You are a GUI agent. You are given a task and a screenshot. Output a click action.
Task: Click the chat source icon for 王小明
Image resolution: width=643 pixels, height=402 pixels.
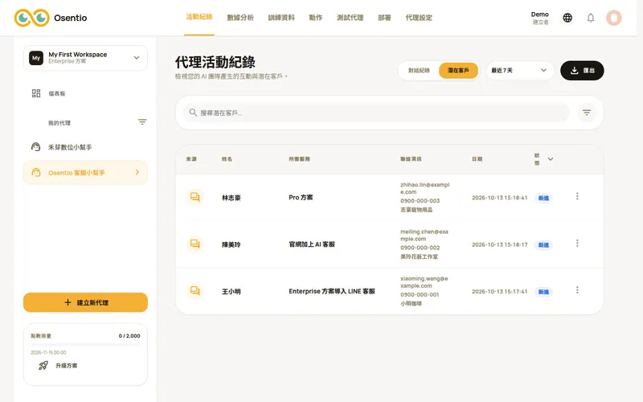click(195, 291)
